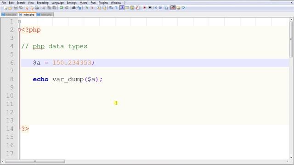Open the Language menu
The height and width of the screenshot is (165, 294).
tap(57, 3)
